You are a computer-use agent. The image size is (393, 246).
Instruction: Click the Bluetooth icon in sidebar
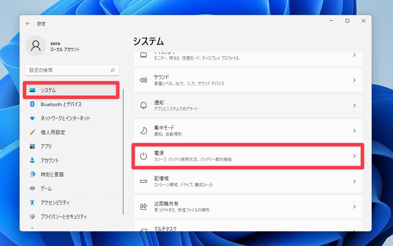(x=32, y=104)
